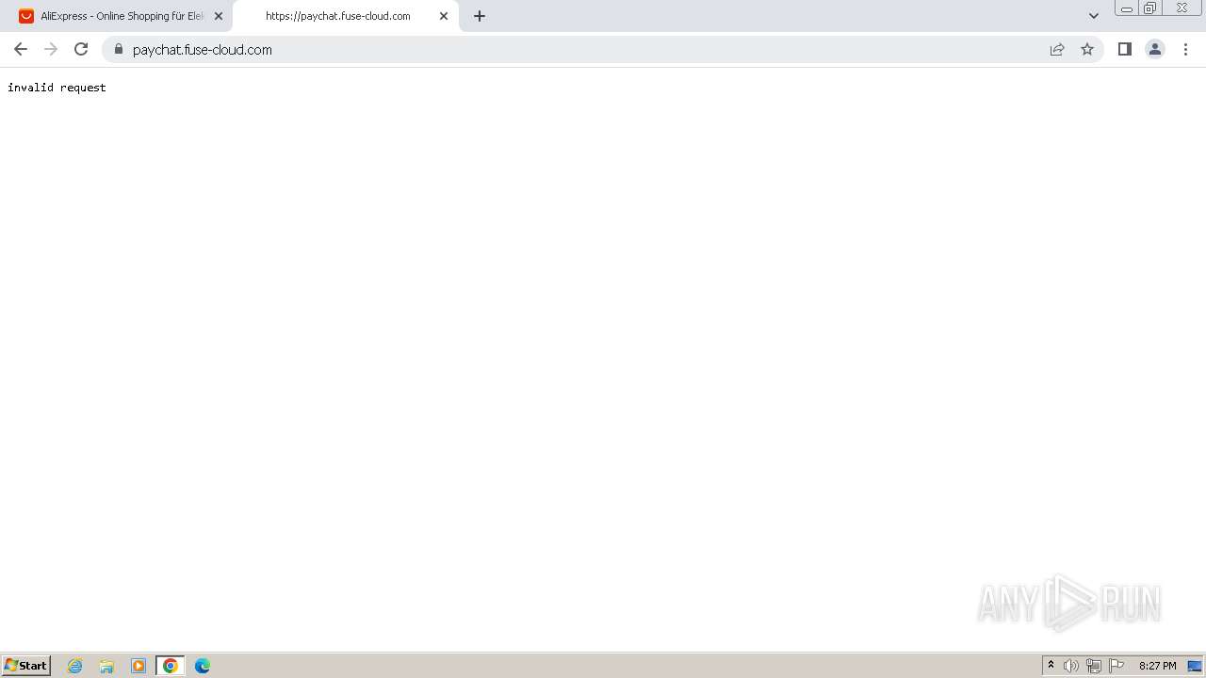This screenshot has width=1206, height=678.
Task: Open the browser side panel
Action: (1124, 49)
